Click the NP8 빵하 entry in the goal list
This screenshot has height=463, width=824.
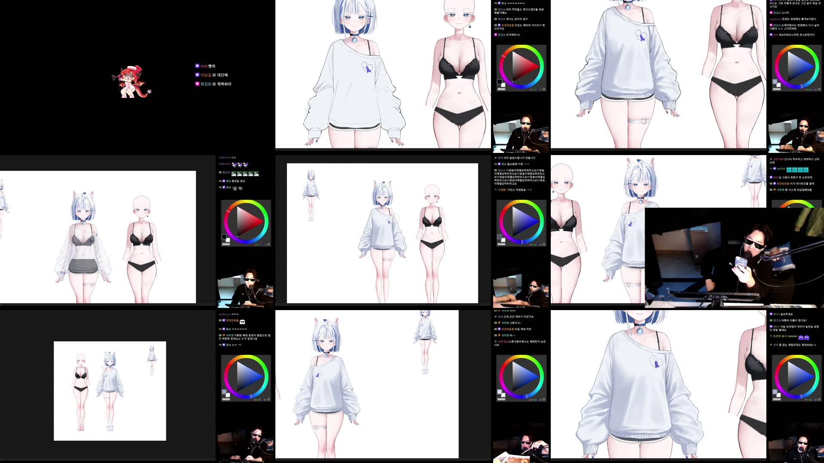coord(207,66)
